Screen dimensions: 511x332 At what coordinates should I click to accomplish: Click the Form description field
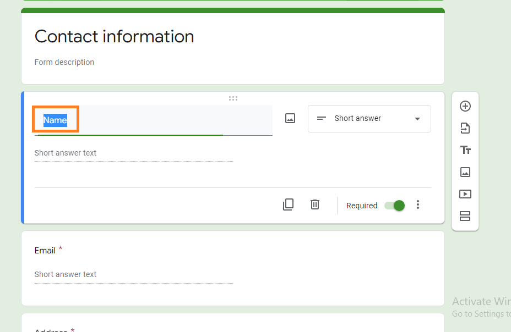64,62
